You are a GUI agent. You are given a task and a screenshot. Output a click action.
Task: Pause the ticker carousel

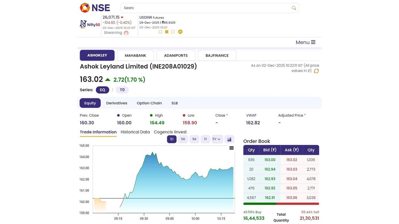click(x=180, y=32)
